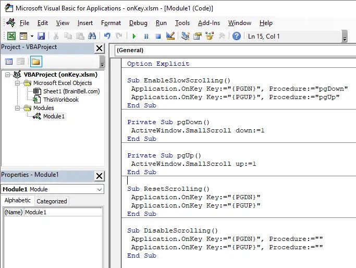Screen dimensions: 356x268
Task: Click the View Code icon in Project panel
Action: [9, 62]
